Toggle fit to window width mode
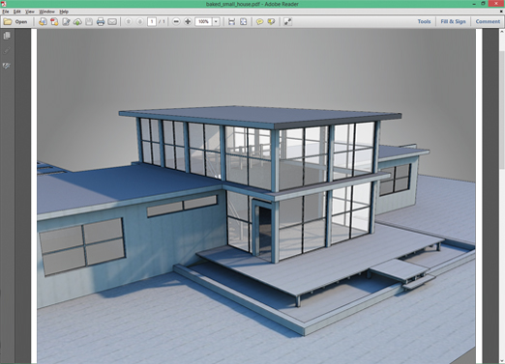Viewport: 505px width, 364px height. point(231,22)
